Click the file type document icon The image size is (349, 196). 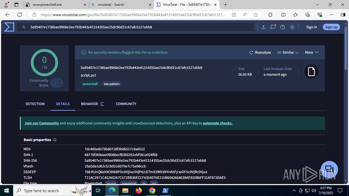tap(311, 72)
